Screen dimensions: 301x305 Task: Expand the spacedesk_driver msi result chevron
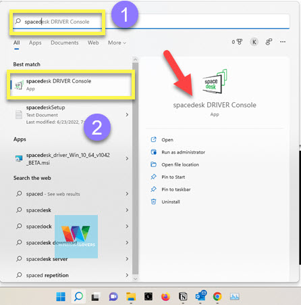[127, 158]
